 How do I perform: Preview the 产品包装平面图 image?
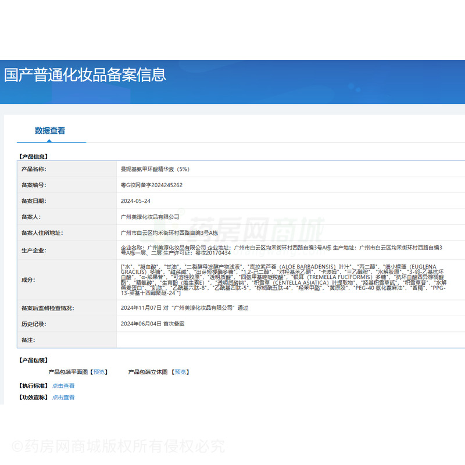[99, 372]
